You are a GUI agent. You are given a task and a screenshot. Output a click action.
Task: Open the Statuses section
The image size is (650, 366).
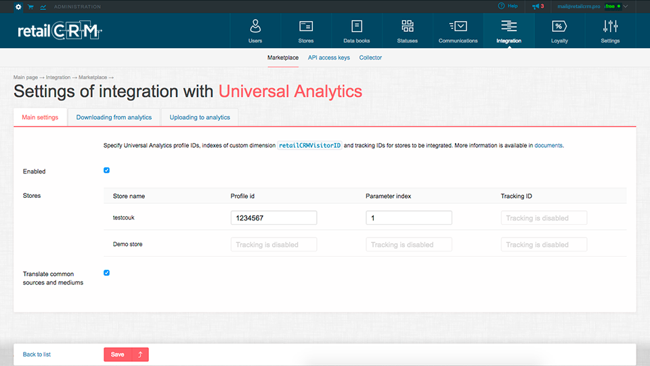[x=407, y=31]
